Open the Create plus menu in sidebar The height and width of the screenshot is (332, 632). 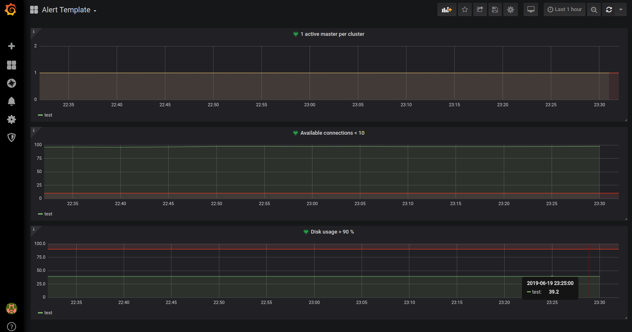12,46
